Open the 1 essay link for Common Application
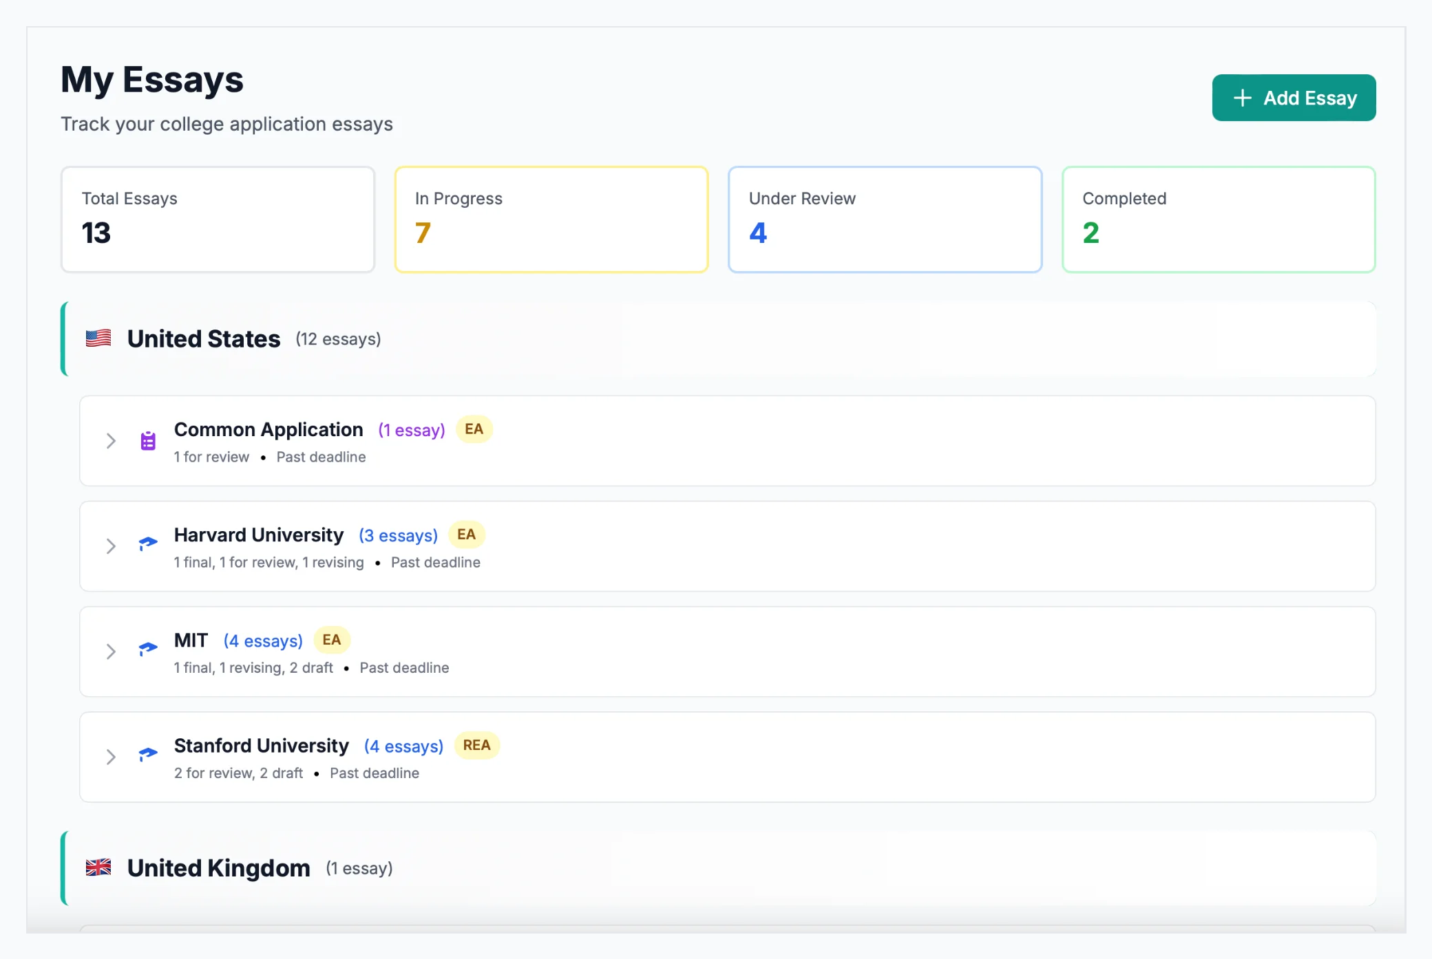Image resolution: width=1432 pixels, height=959 pixels. click(410, 429)
